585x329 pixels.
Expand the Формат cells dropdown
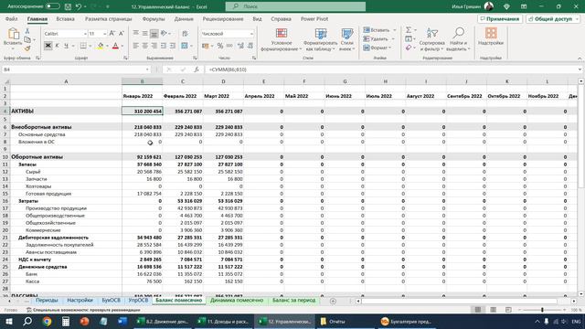click(390, 48)
